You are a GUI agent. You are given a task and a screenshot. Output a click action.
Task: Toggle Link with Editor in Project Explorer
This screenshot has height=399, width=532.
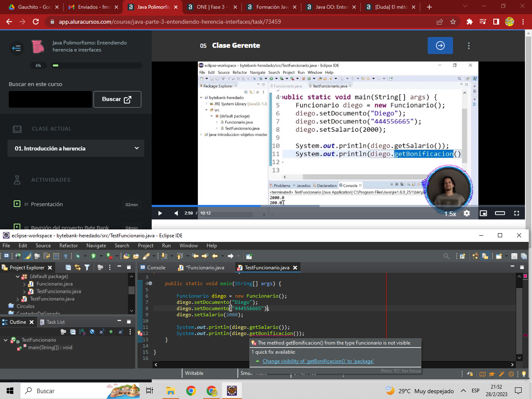(78, 268)
